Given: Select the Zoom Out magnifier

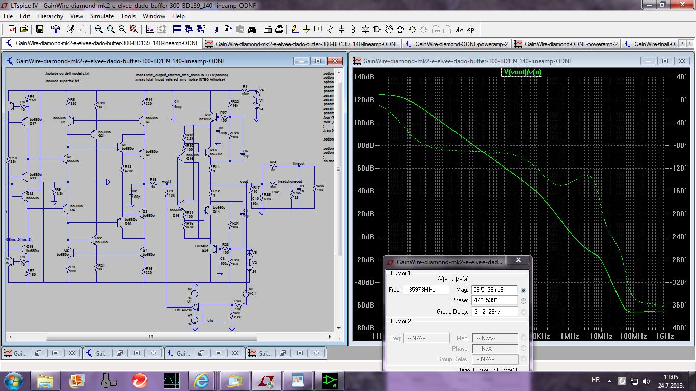Looking at the screenshot, I should [x=122, y=29].
